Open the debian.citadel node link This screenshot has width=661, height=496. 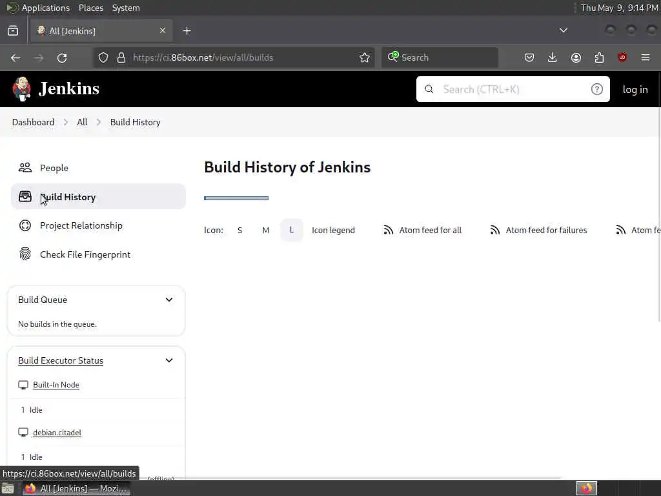(x=57, y=432)
